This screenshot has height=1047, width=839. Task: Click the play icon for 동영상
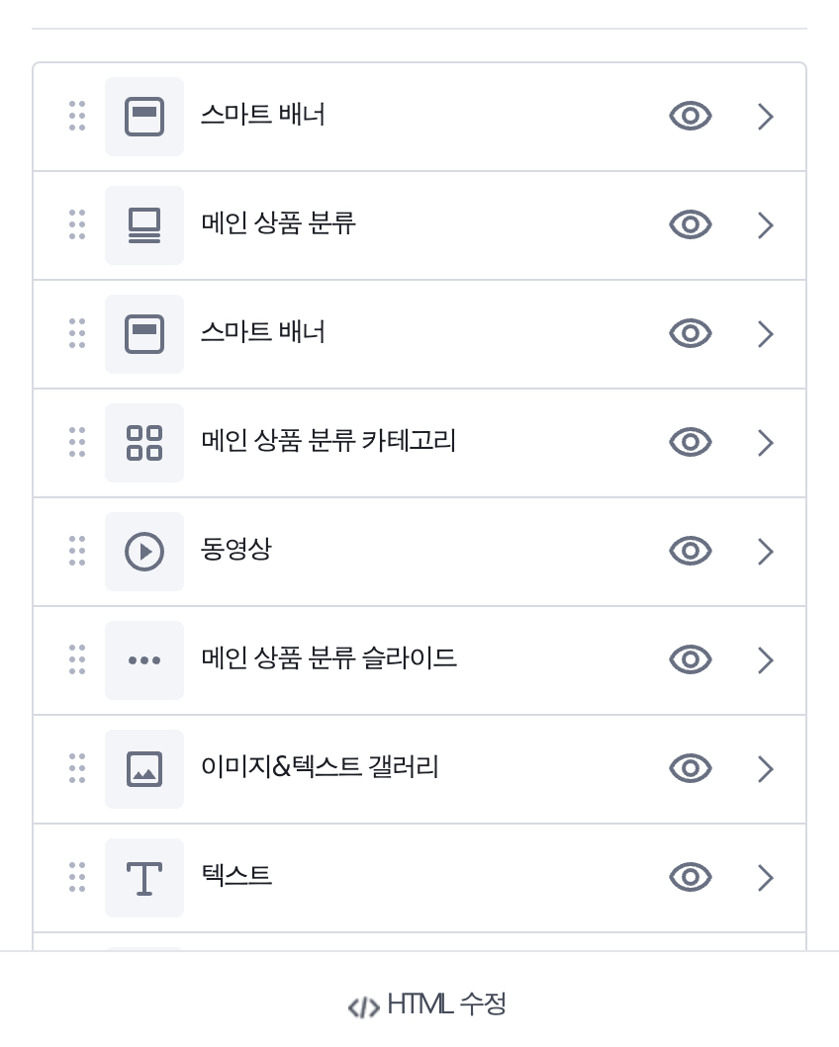[x=144, y=552]
